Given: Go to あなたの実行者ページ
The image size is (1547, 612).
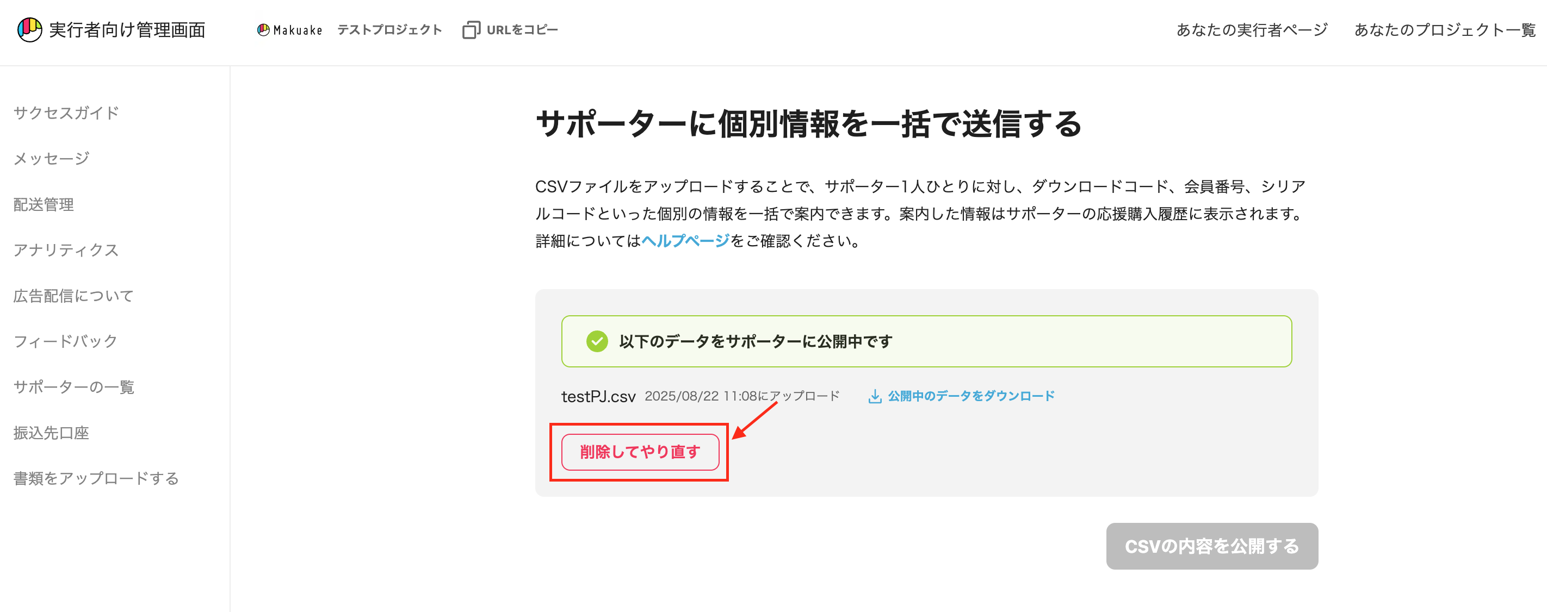Looking at the screenshot, I should coord(1252,29).
